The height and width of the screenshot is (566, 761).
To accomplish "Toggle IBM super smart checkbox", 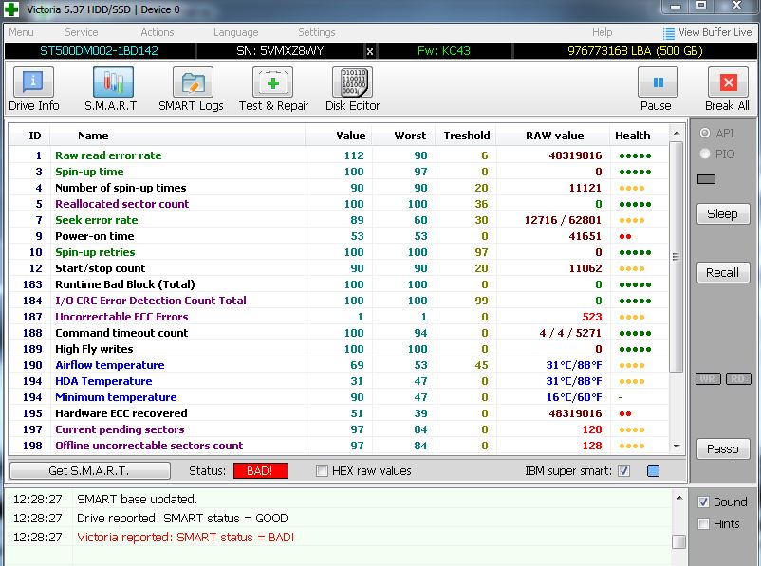I will [x=624, y=470].
